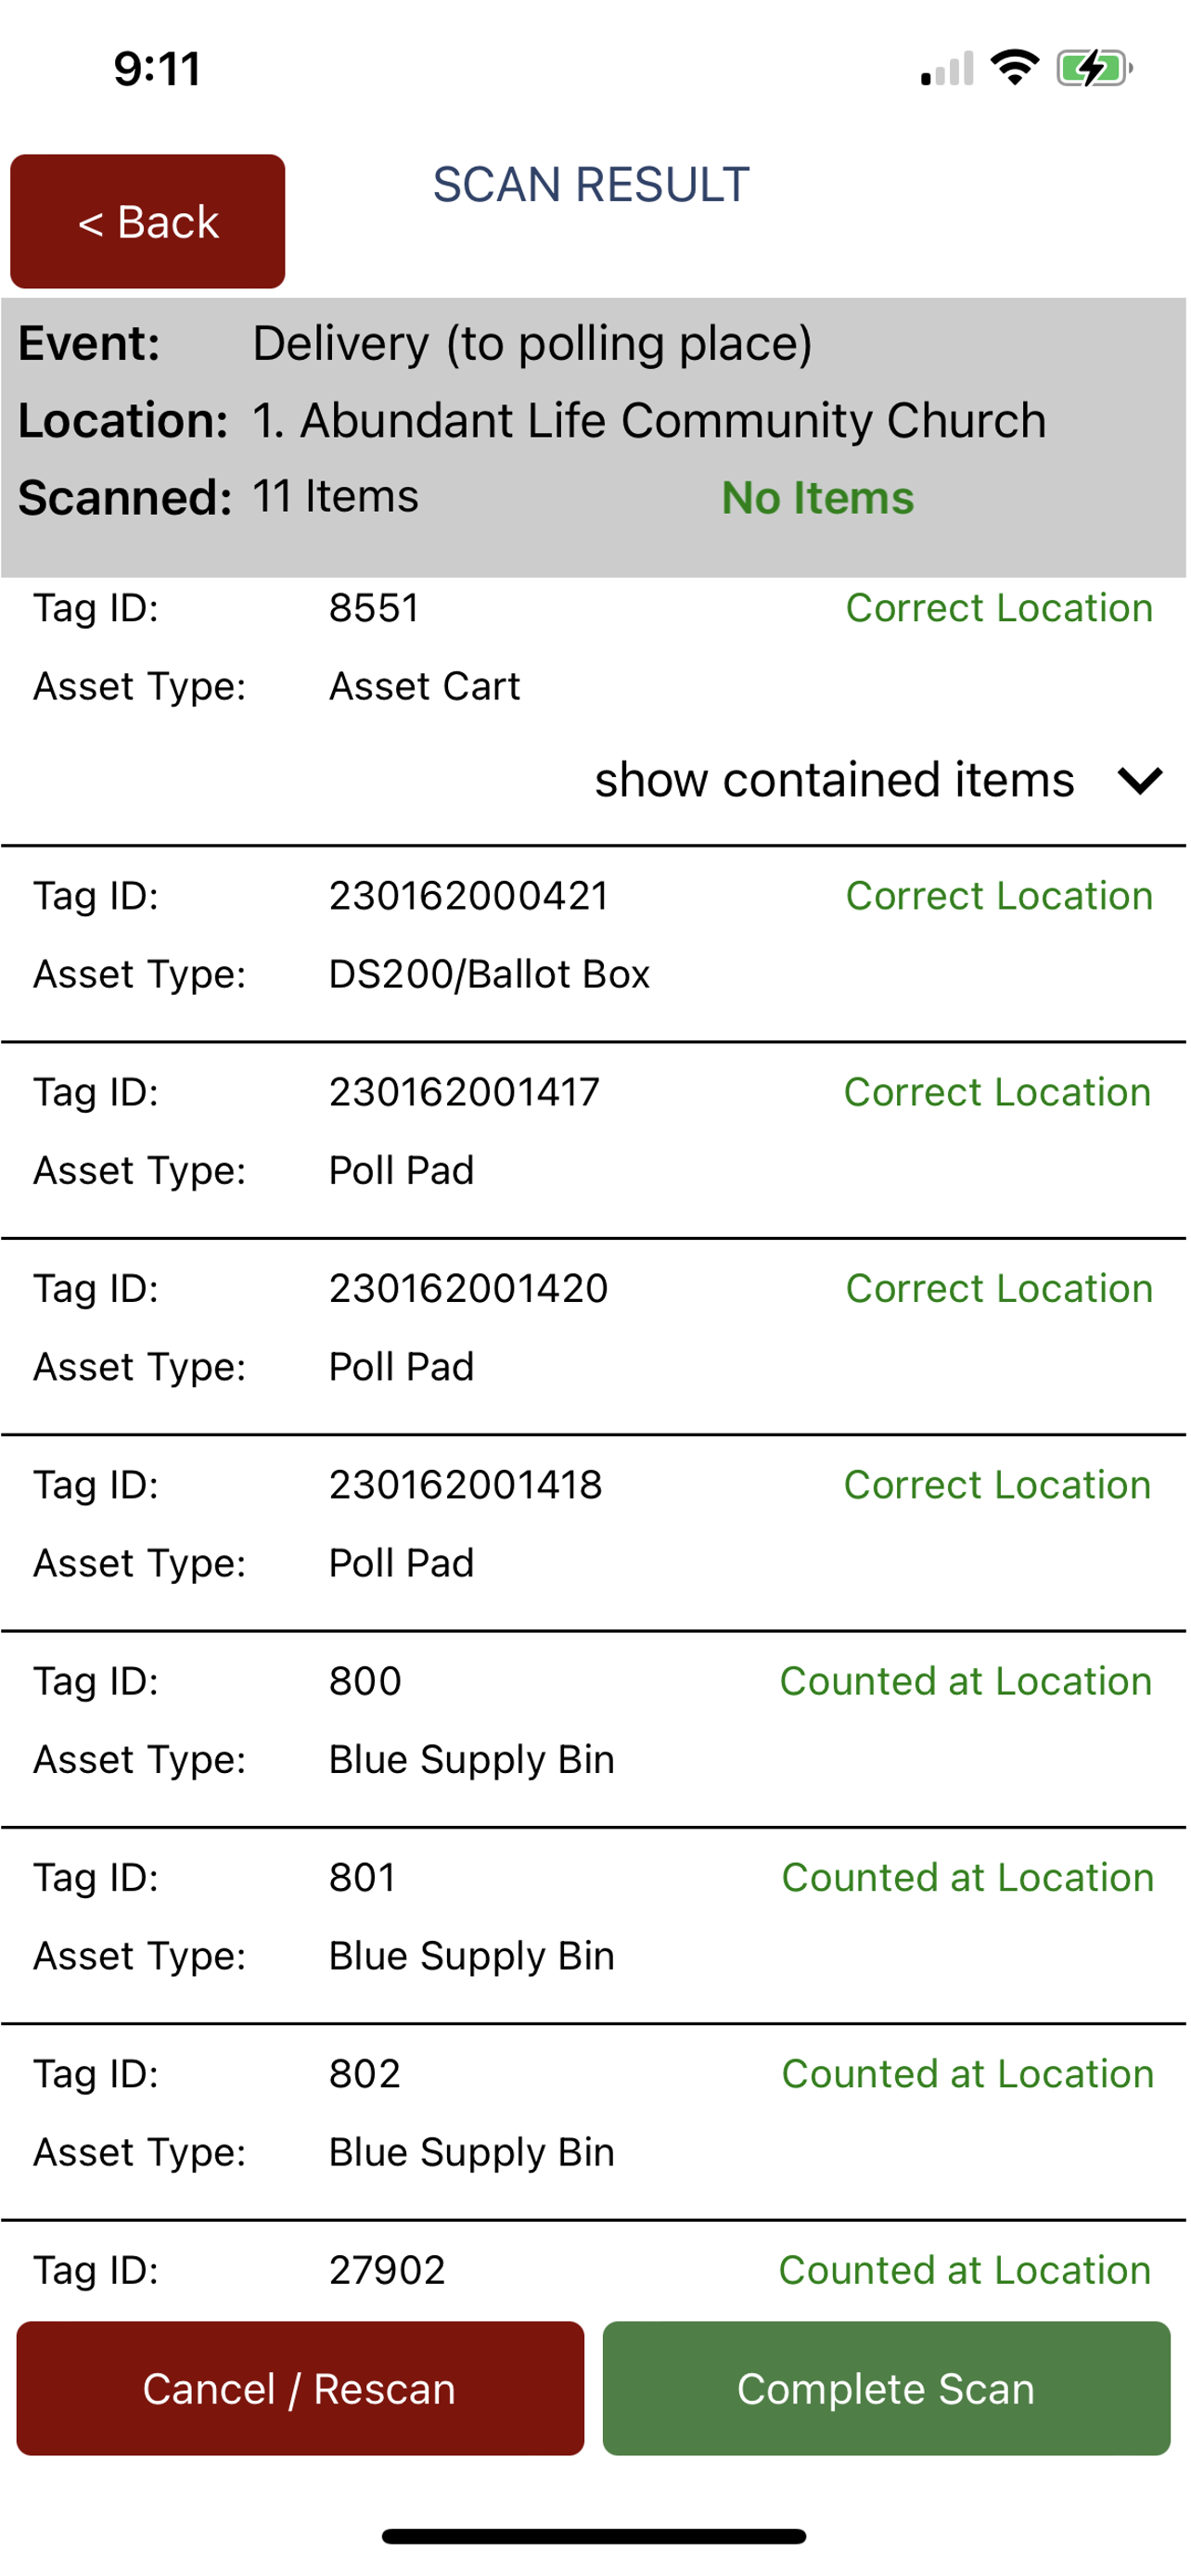Tap the Complete Scan button
The width and height of the screenshot is (1191, 2576).
point(887,2389)
